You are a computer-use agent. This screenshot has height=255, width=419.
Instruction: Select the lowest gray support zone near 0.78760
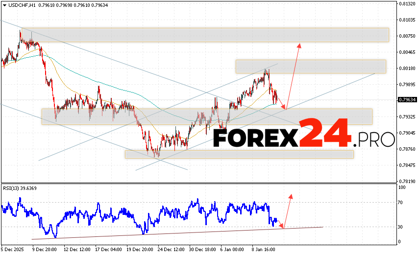pyautogui.click(x=239, y=154)
